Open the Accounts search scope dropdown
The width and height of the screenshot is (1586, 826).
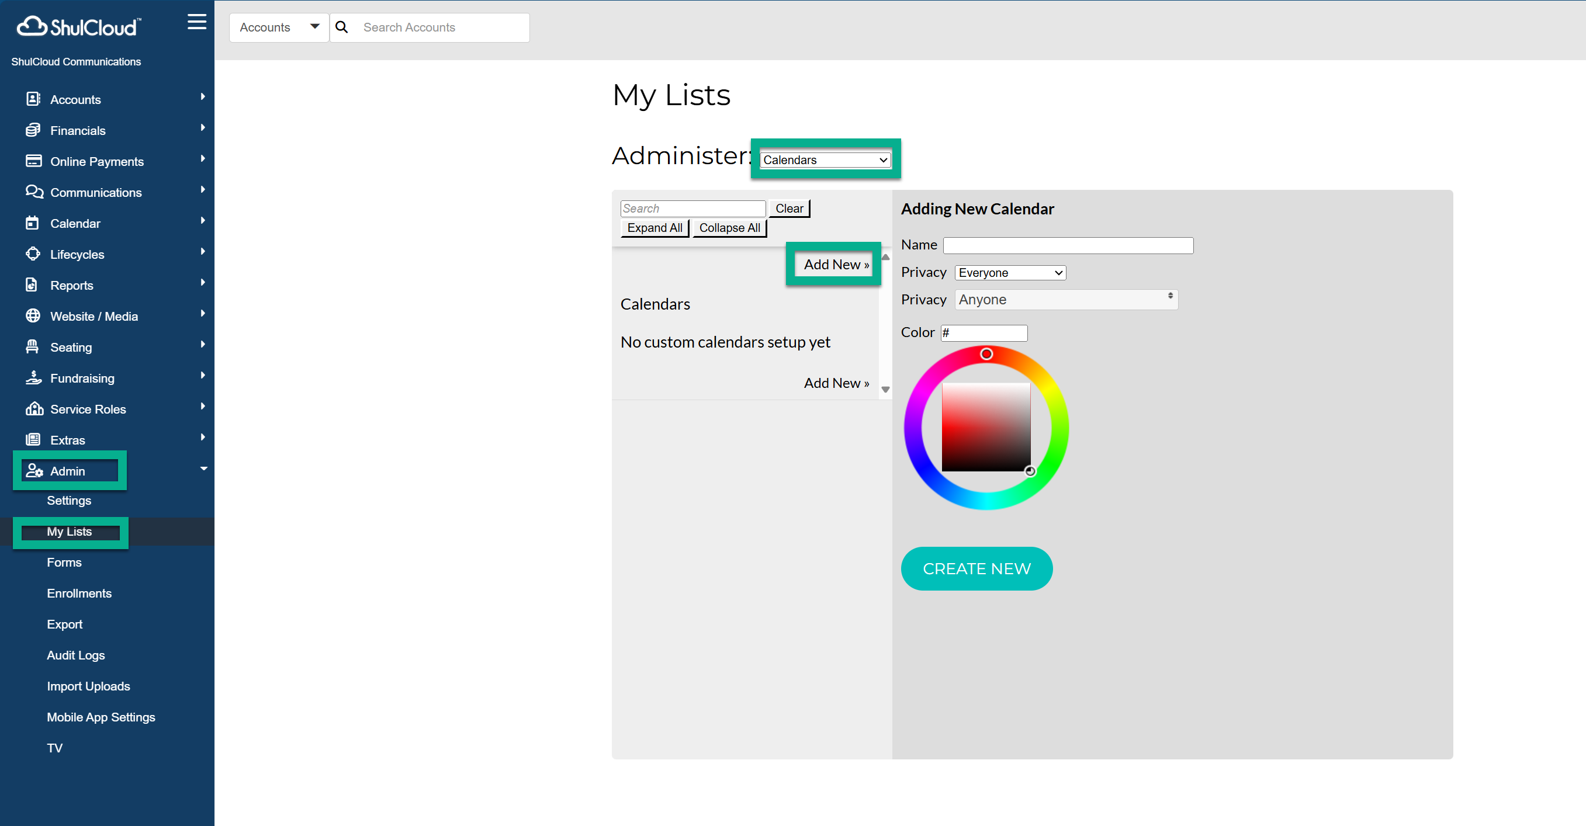point(279,27)
